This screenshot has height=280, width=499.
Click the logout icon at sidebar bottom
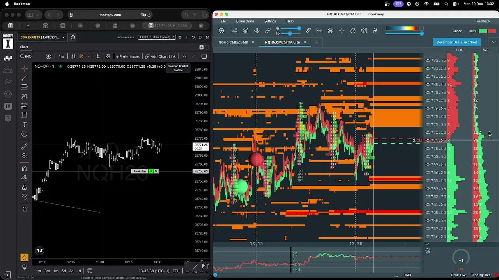8,275
